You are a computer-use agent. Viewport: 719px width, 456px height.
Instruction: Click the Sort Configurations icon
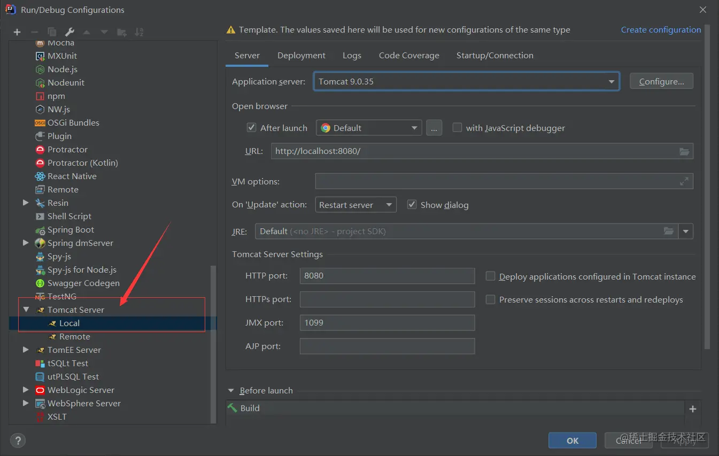point(139,32)
